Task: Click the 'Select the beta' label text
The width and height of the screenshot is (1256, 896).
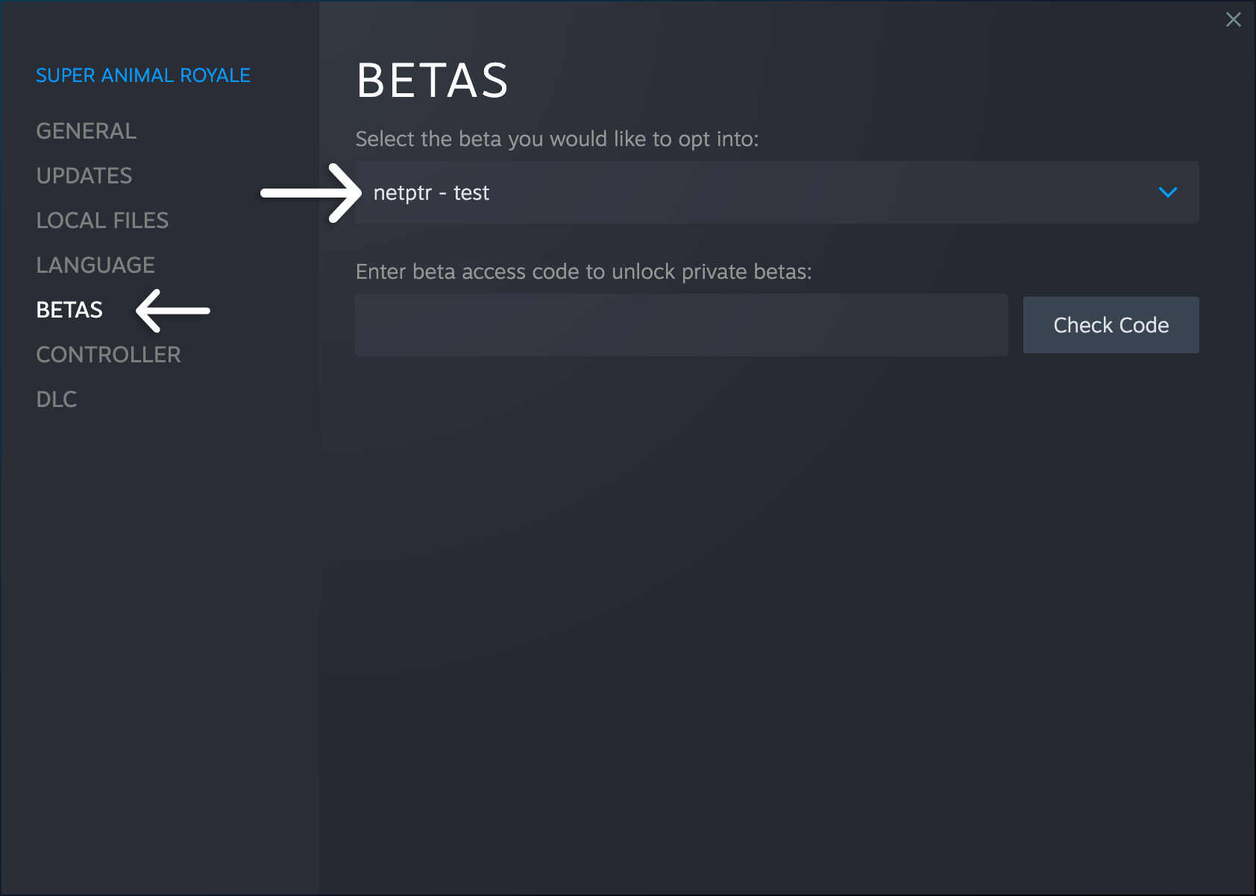Action: point(557,139)
